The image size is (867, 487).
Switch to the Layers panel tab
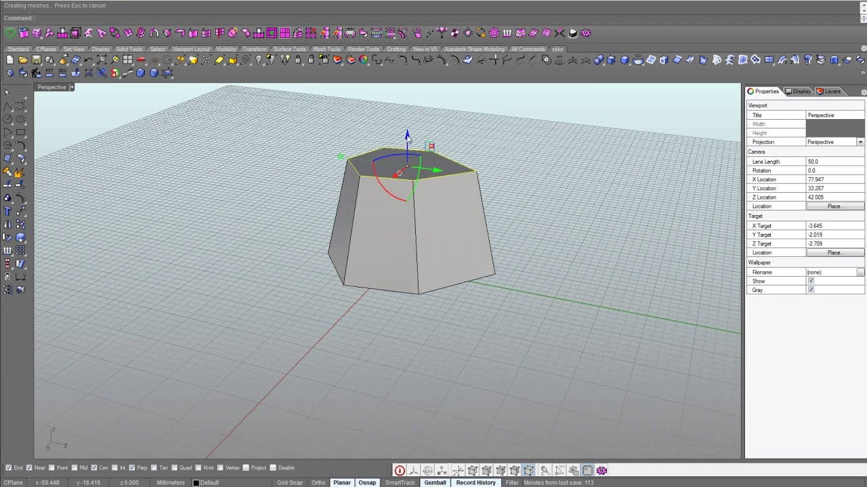(829, 91)
